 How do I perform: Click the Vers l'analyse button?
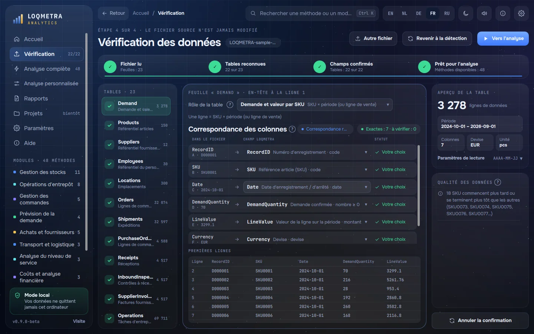(503, 39)
